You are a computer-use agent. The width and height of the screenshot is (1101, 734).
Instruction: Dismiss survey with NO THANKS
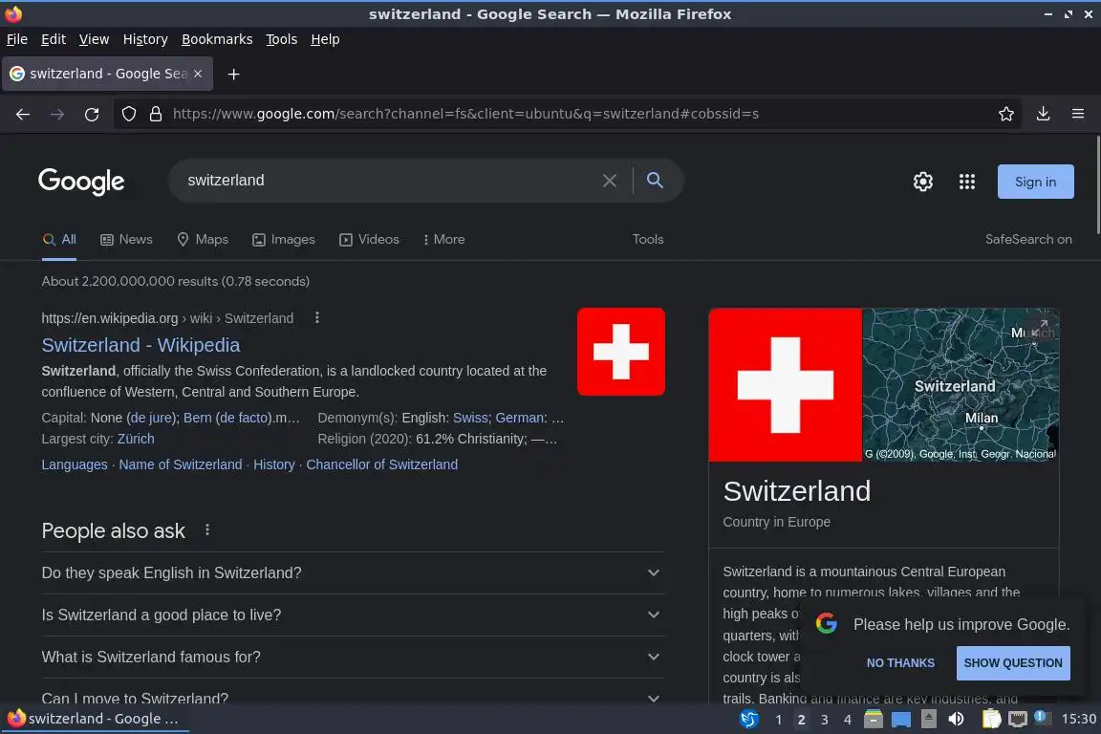[900, 663]
